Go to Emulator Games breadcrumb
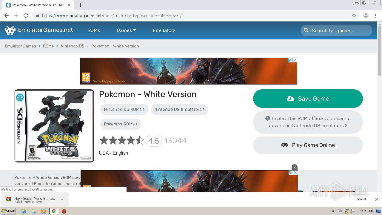 tap(20, 46)
